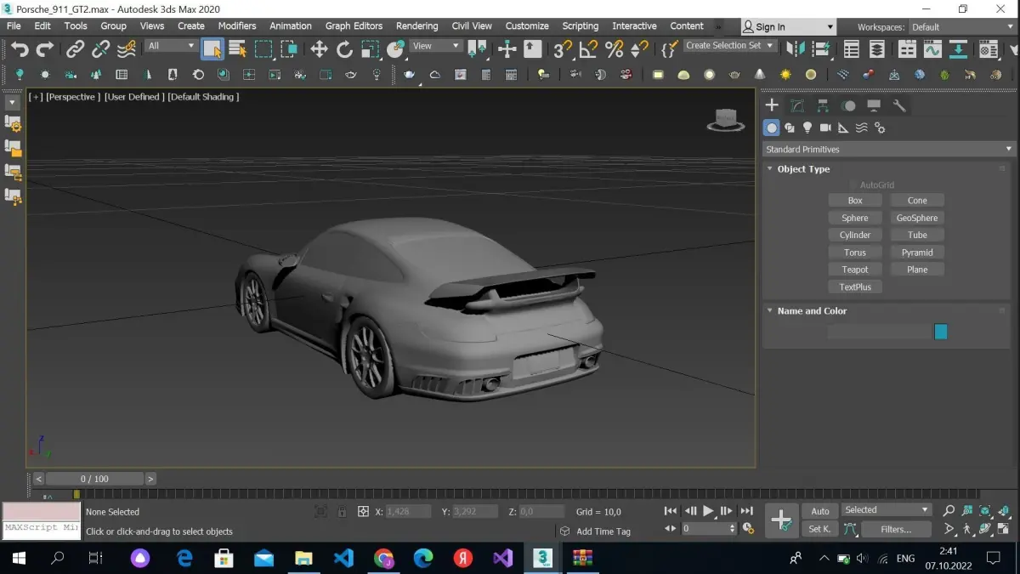This screenshot has width=1020, height=574.
Task: Click the TextPlus object button
Action: click(855, 287)
